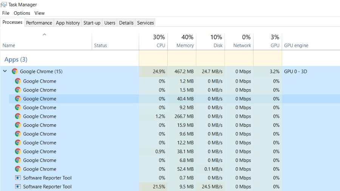
Task: Click Software Reporter Tool icon using 0.7 MB
Action: click(x=18, y=178)
